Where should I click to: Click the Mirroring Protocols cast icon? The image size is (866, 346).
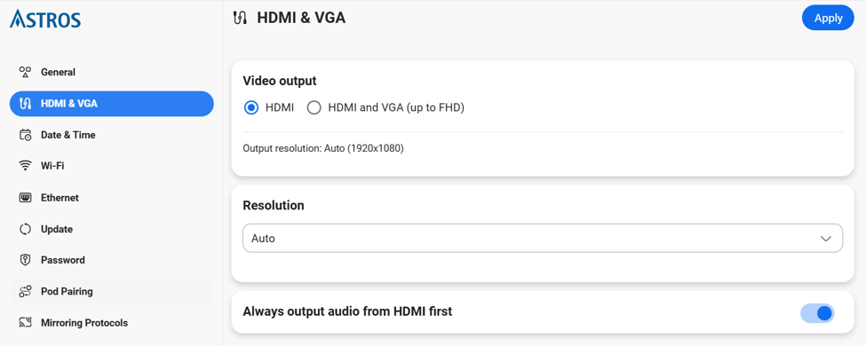25,323
